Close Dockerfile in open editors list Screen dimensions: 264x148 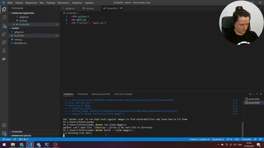coord(14,25)
